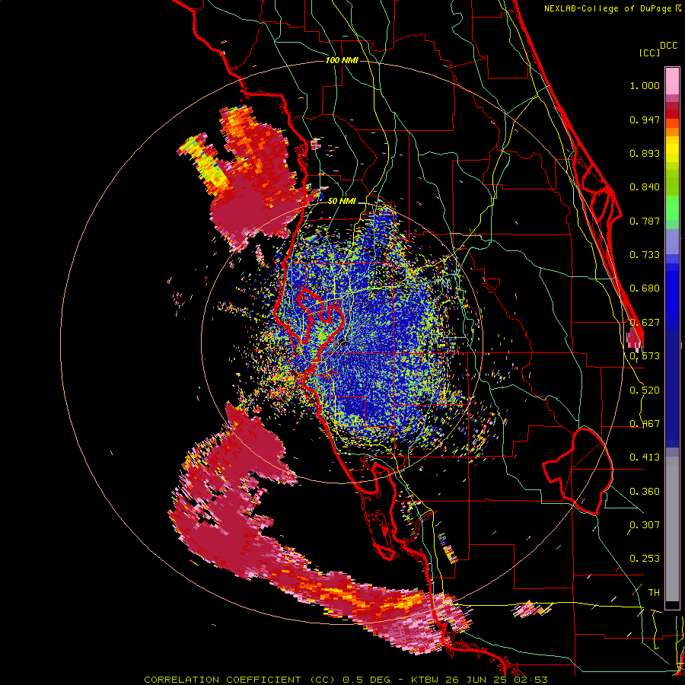Click the CORRELATION COEFFICIENT (CC) caption text
Viewport: 685px width, 685px height.
coord(240,680)
